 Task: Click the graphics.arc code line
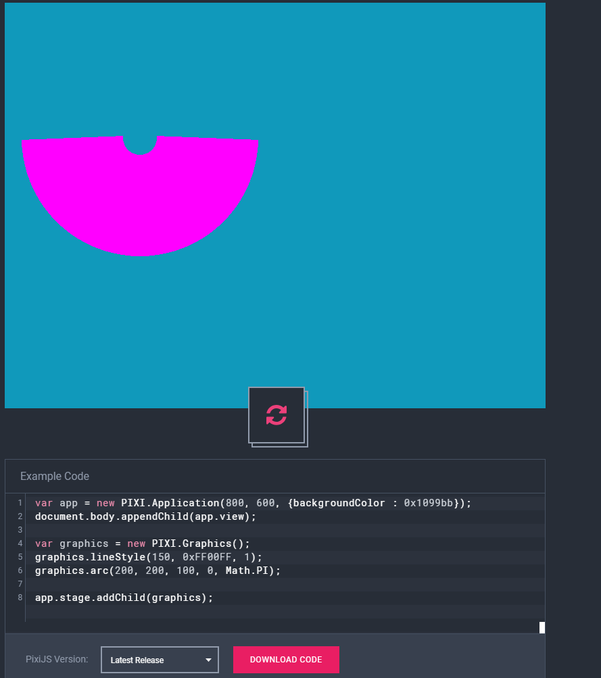[158, 571]
